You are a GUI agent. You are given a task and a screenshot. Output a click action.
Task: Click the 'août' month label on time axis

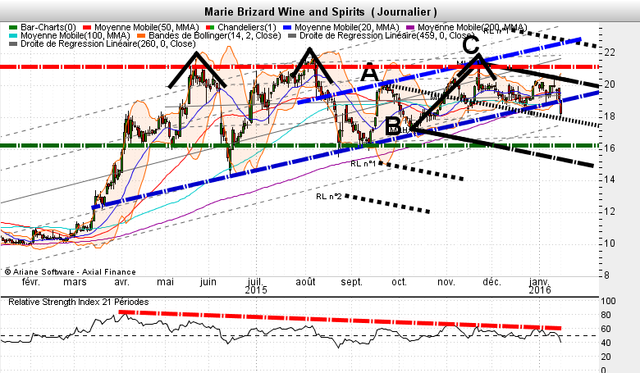pos(305,282)
